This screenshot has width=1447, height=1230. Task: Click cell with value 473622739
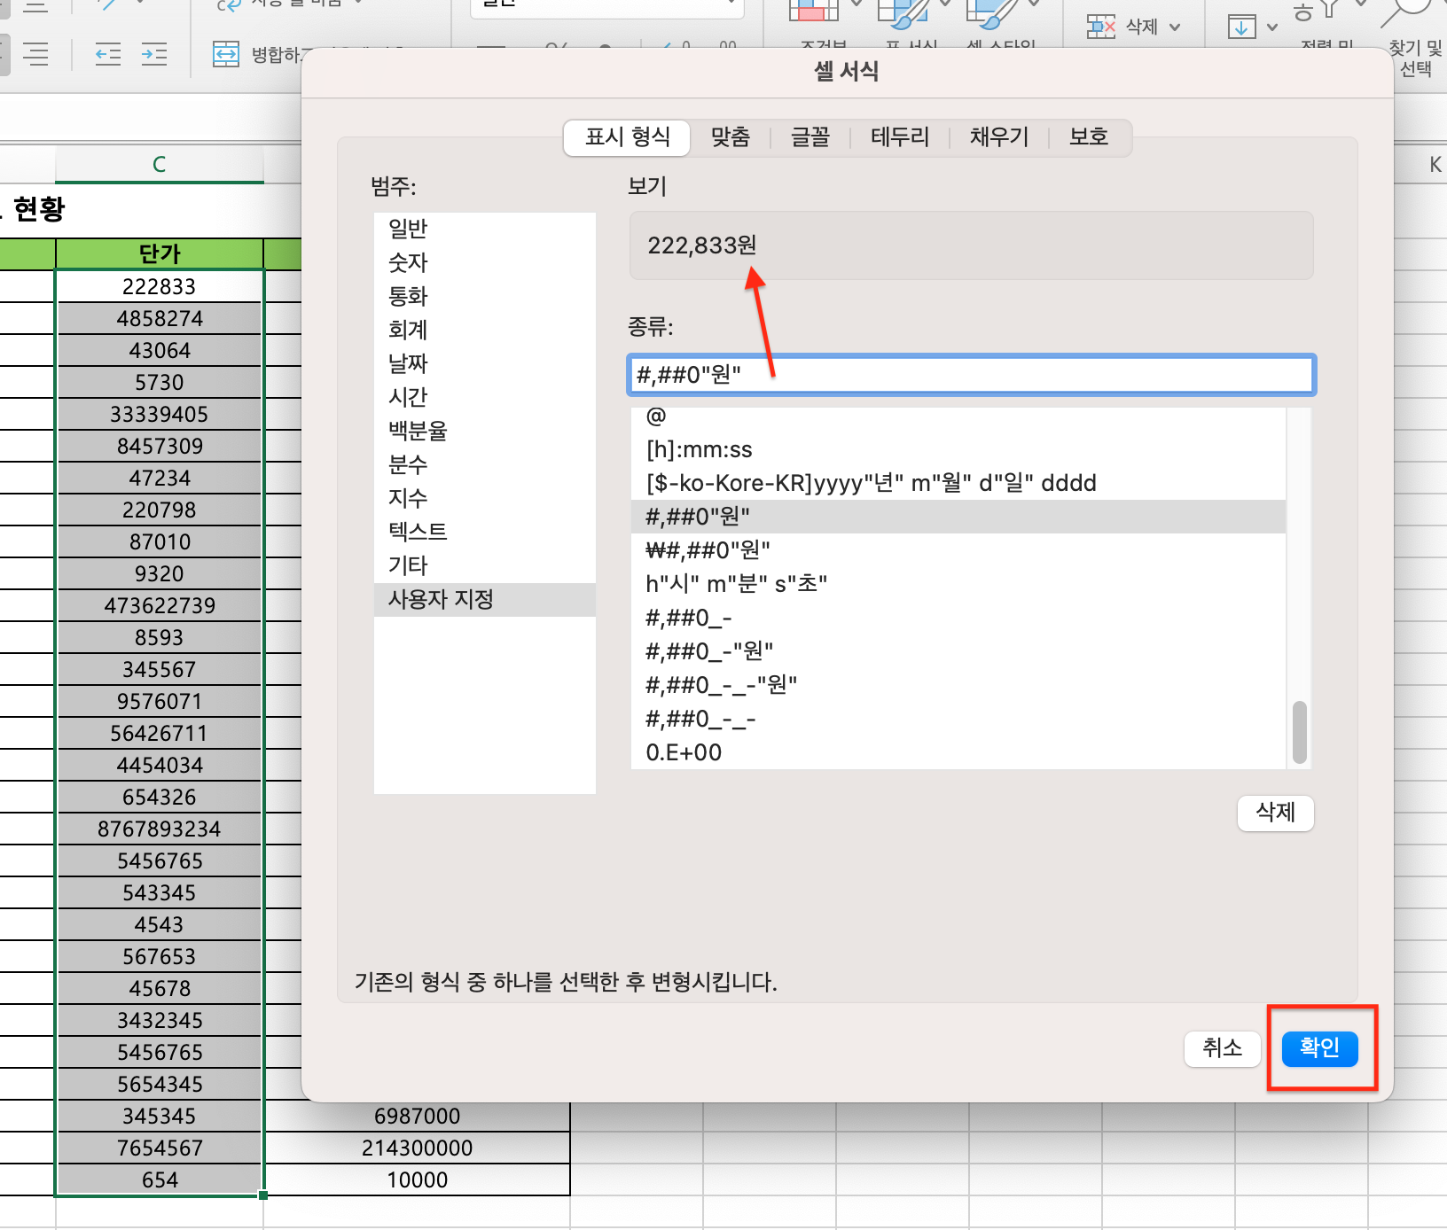pos(160,606)
